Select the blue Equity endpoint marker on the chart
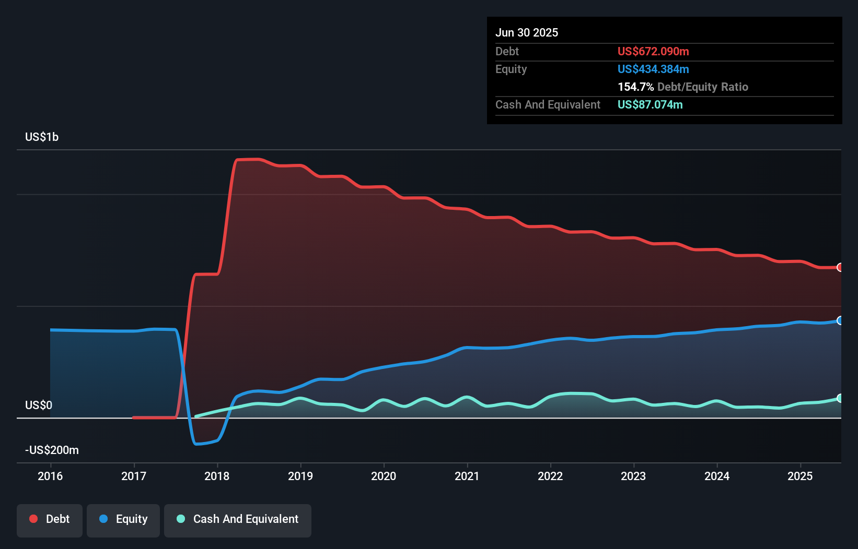The width and height of the screenshot is (858, 549). pyautogui.click(x=840, y=320)
